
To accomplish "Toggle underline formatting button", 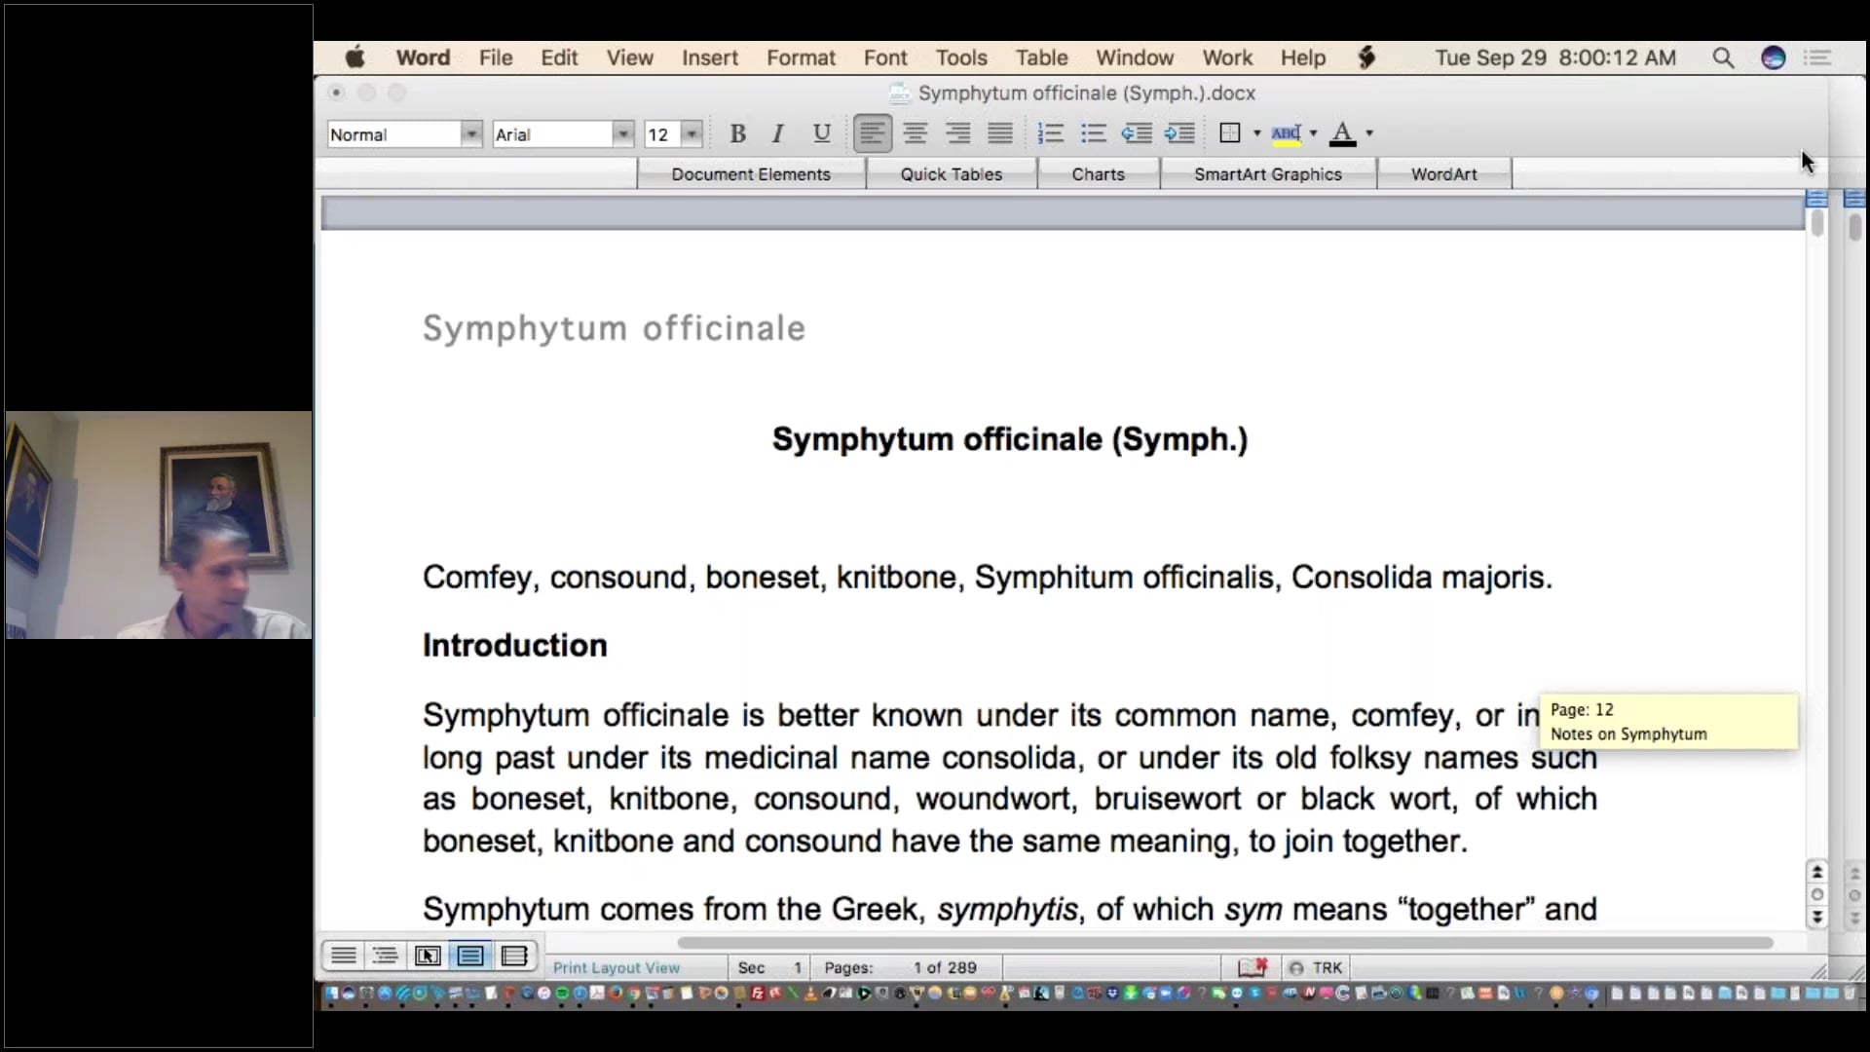I will tap(821, 133).
